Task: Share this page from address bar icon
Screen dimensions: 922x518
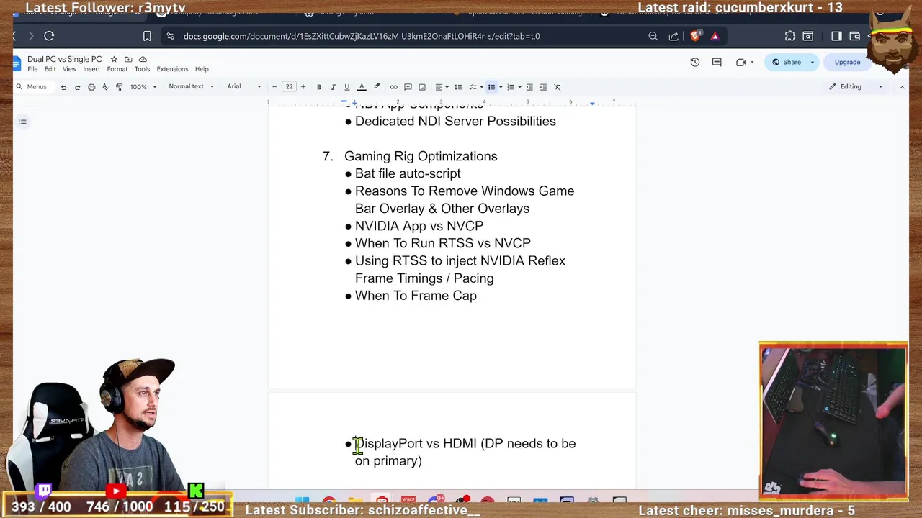Action: click(673, 36)
